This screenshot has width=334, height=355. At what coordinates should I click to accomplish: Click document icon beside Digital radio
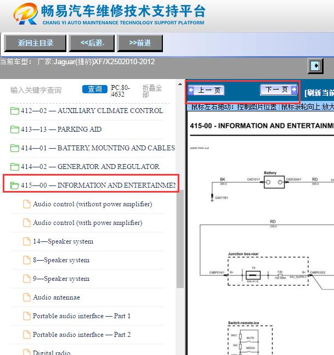(x=27, y=352)
